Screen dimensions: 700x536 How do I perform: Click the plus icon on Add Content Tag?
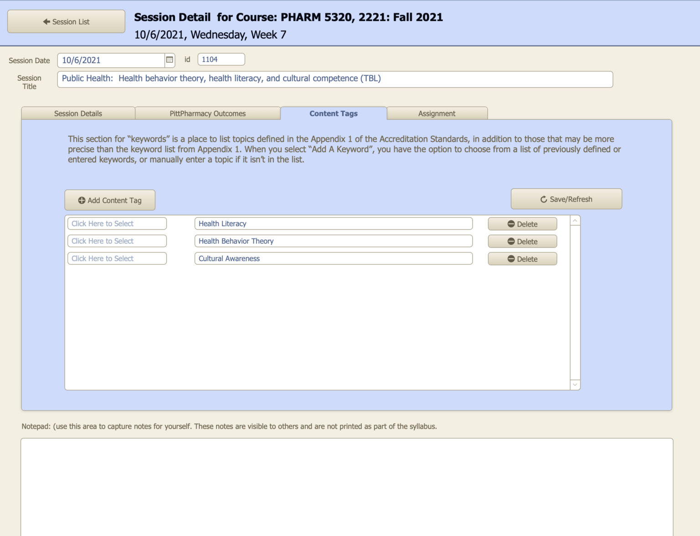click(82, 200)
